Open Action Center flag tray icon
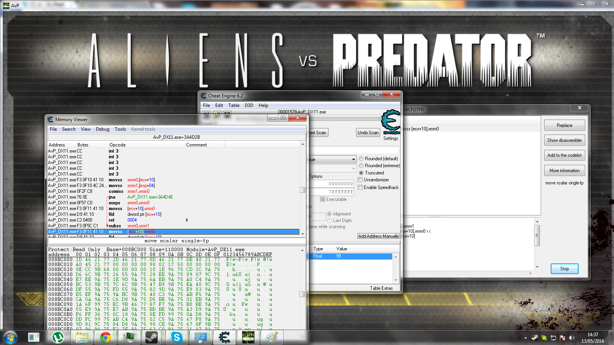 [563, 338]
